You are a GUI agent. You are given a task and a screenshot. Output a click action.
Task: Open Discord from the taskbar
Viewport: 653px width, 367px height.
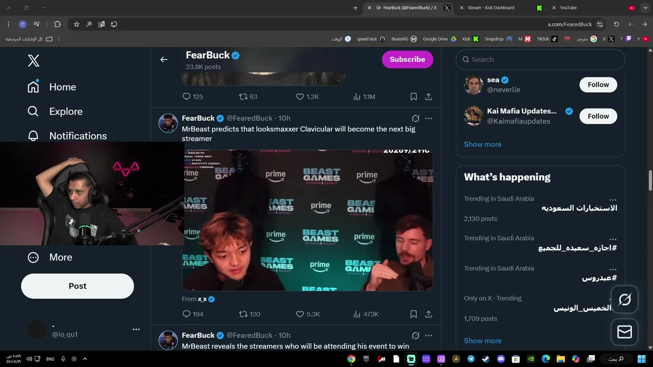click(500, 359)
